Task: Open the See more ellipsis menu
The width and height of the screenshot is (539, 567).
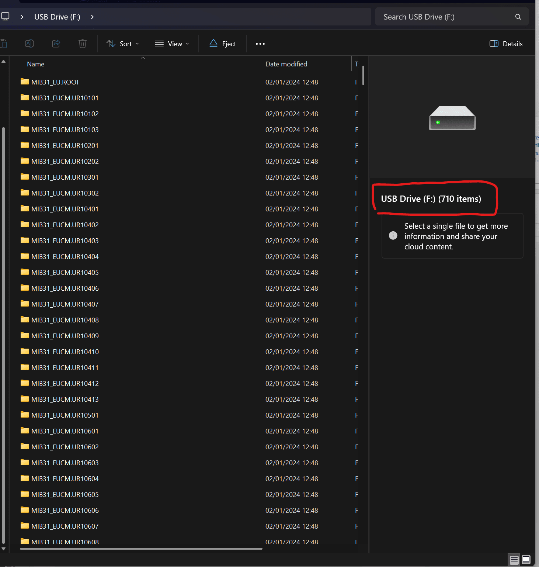Action: pyautogui.click(x=260, y=44)
